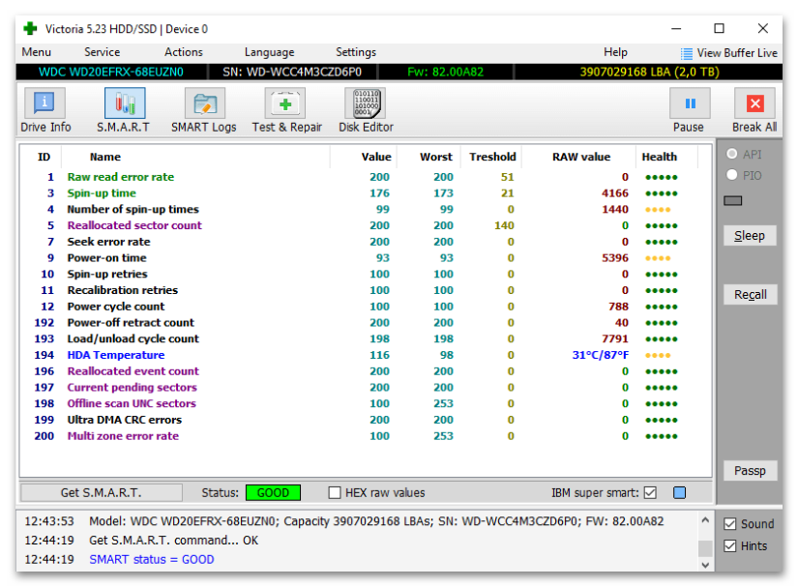The image size is (798, 587).
Task: Click the Health column header
Action: coord(659,157)
